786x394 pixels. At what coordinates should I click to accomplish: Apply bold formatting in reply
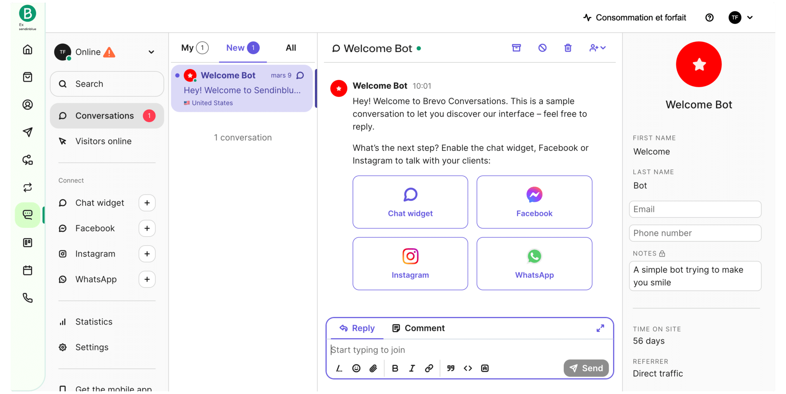(395, 368)
